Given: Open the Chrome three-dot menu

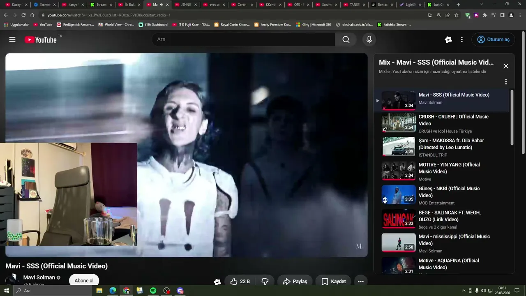Looking at the screenshot, I should [519, 15].
